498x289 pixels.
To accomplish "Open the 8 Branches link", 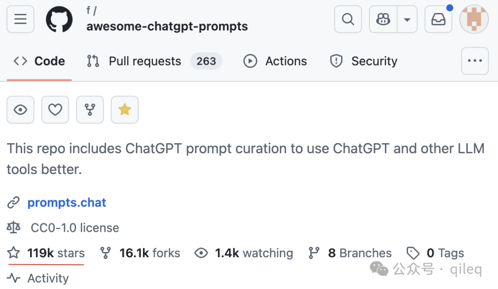I will click(x=350, y=253).
